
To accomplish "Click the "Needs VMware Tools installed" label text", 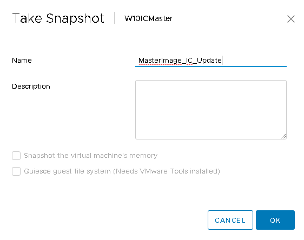I will [x=167, y=171].
